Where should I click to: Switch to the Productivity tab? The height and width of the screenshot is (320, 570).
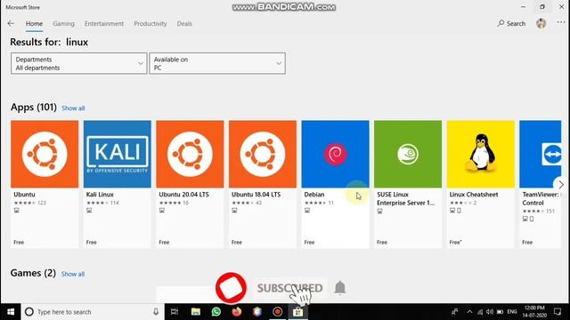coord(151,24)
